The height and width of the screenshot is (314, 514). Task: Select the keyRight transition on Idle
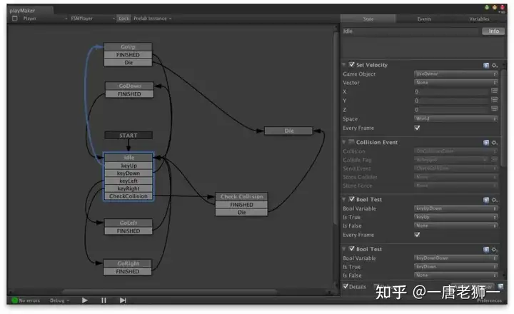(x=128, y=188)
